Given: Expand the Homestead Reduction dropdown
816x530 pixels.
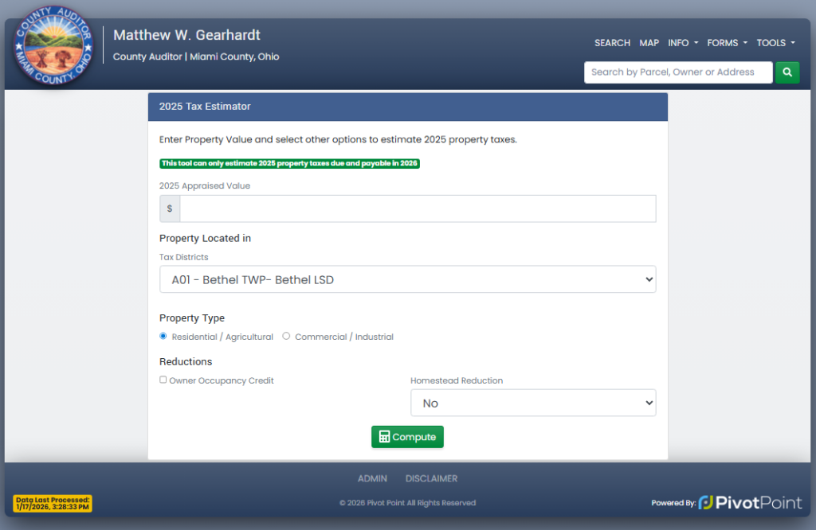Looking at the screenshot, I should pyautogui.click(x=532, y=403).
